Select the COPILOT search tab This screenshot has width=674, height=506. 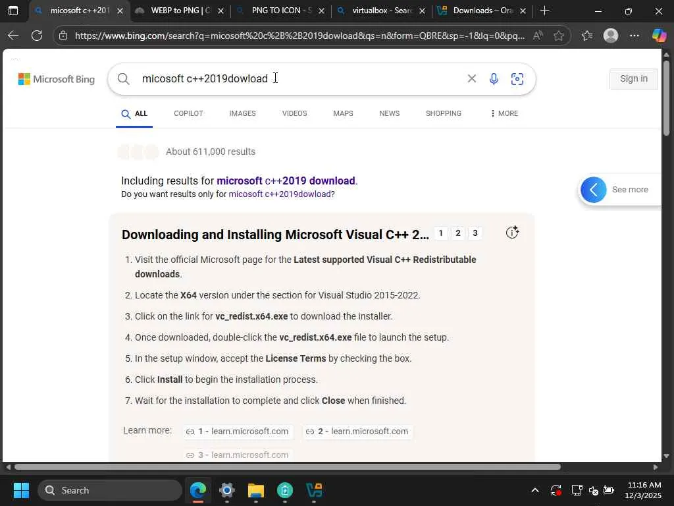[x=188, y=113]
